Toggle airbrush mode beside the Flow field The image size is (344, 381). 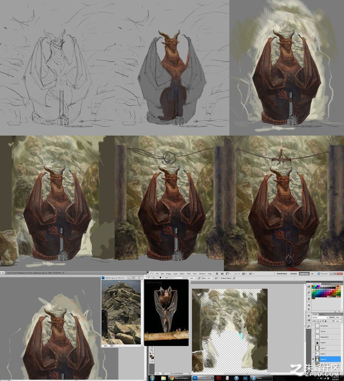pos(216,278)
